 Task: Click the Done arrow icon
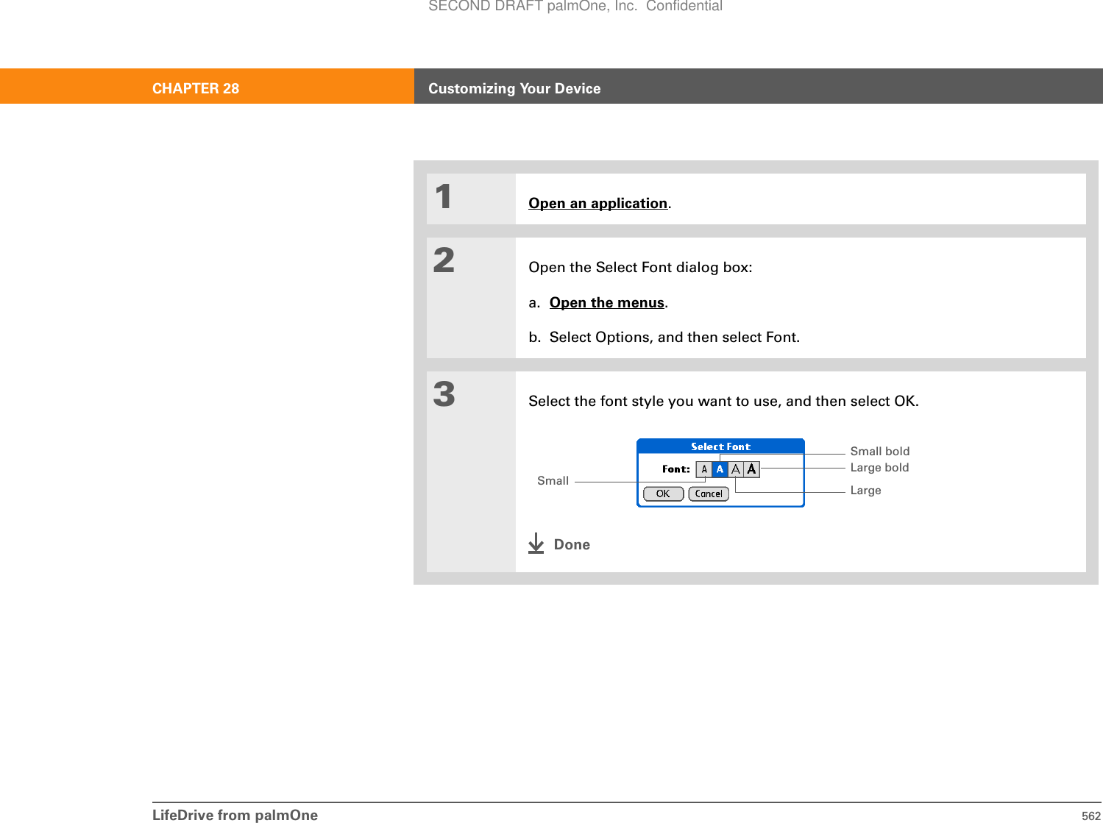tap(536, 544)
